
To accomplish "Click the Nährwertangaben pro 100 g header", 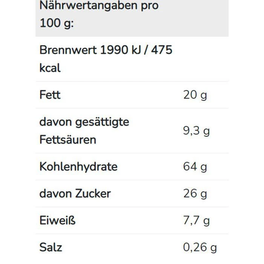I will coord(99,14).
